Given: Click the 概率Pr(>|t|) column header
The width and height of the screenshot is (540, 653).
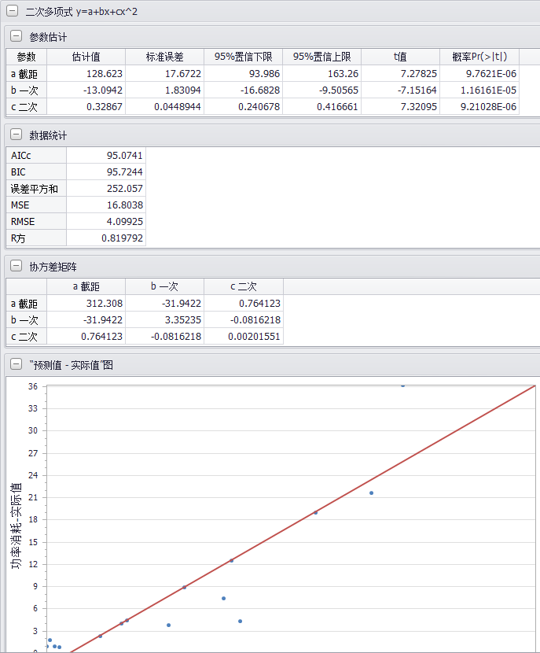Looking at the screenshot, I should point(479,57).
